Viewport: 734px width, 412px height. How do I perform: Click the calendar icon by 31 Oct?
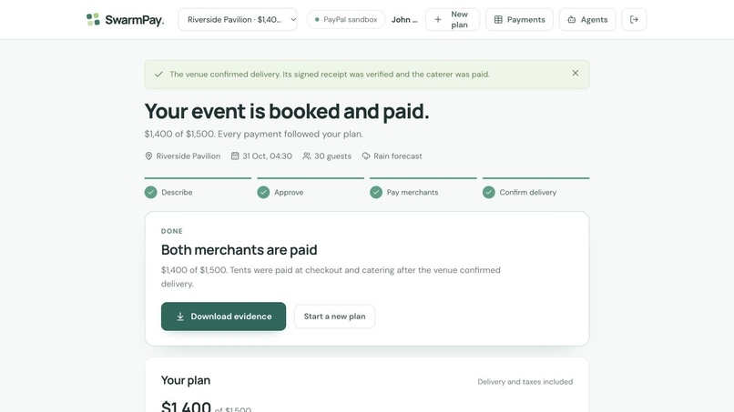coord(235,156)
